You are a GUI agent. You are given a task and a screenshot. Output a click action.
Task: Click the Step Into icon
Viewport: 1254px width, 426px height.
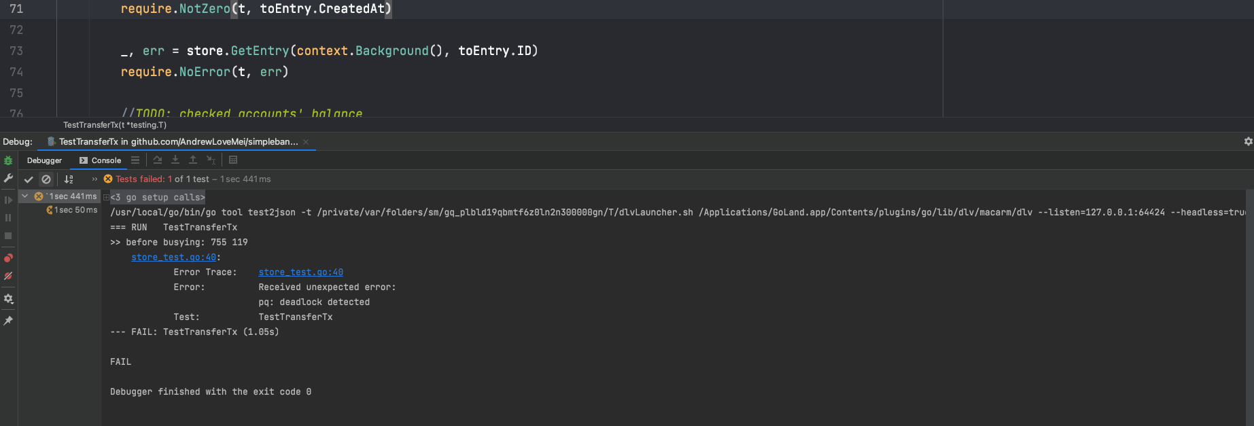coord(175,160)
